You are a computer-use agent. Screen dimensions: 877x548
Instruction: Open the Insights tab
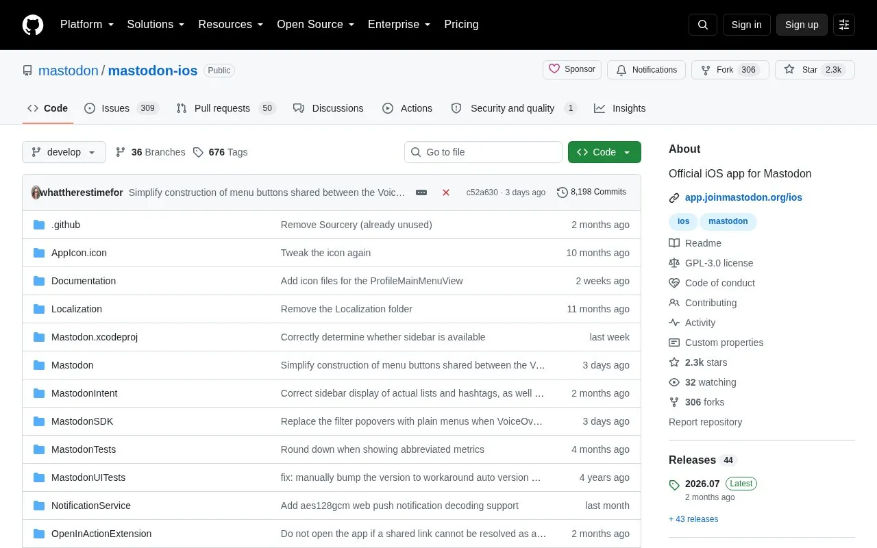point(620,108)
